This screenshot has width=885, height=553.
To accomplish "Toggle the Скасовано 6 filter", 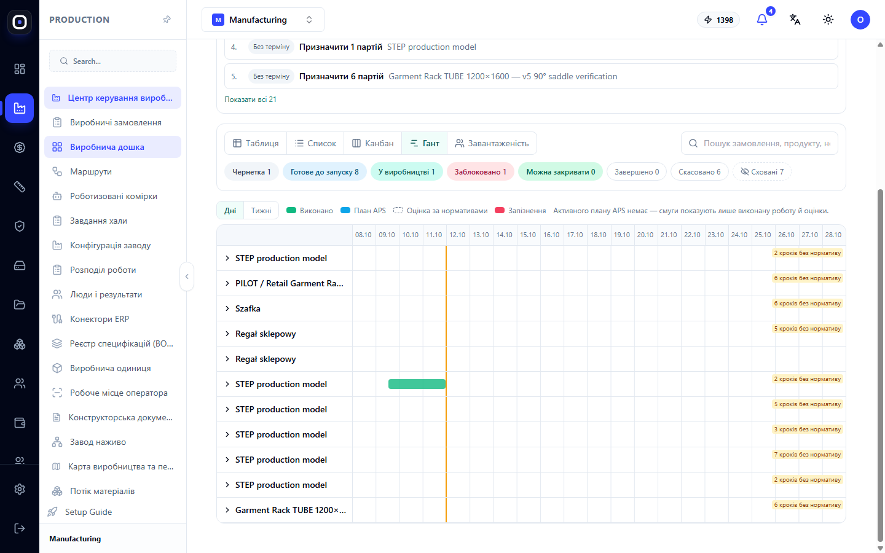I will tap(699, 172).
